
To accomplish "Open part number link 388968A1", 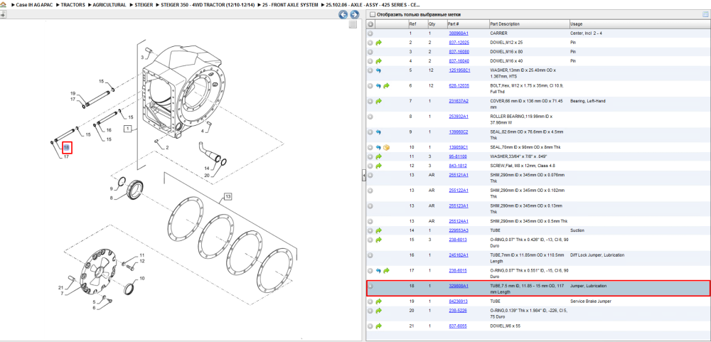I will 459,33.
